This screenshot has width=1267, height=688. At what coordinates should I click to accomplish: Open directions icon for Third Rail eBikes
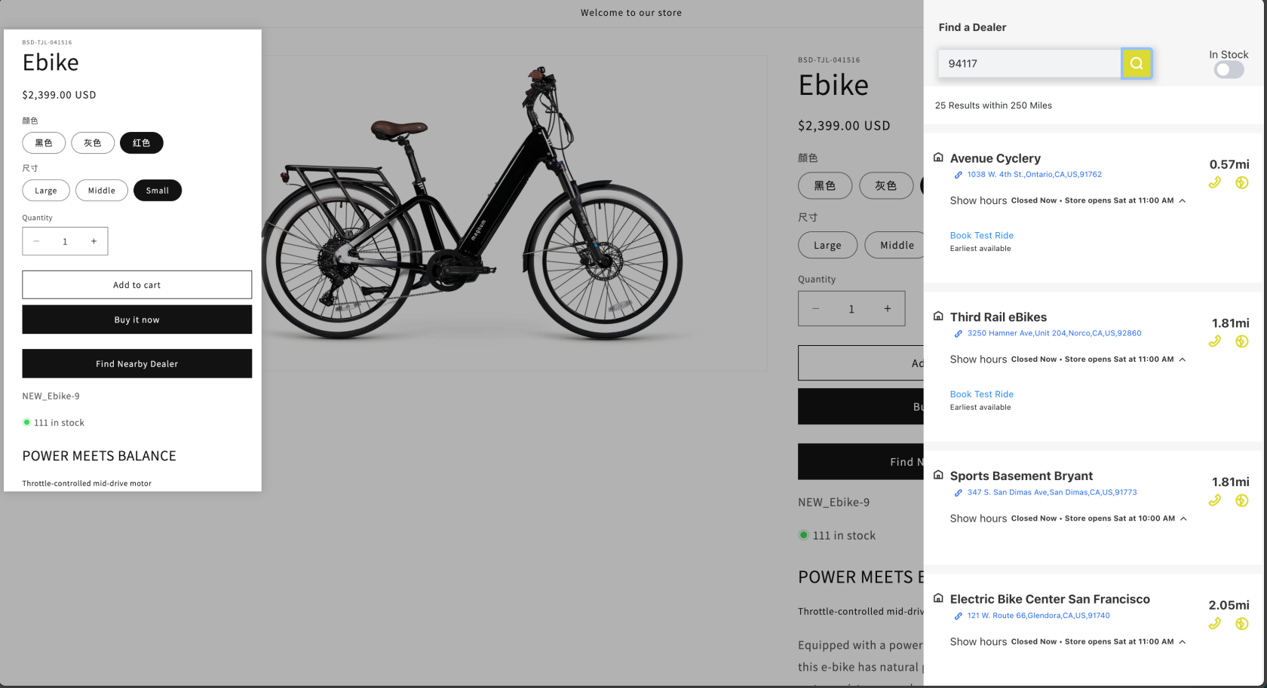click(1241, 341)
